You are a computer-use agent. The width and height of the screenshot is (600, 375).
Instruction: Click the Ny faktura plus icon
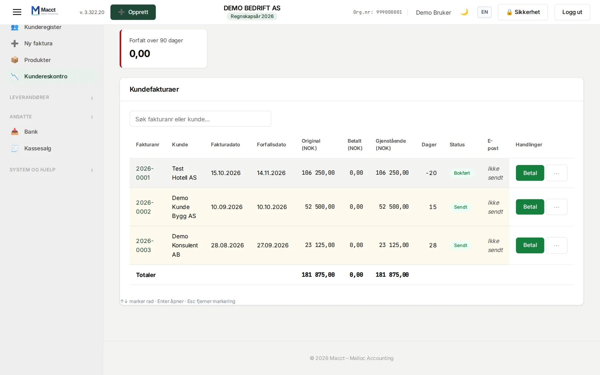15,43
